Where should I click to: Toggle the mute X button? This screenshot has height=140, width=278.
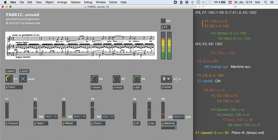pos(23,79)
